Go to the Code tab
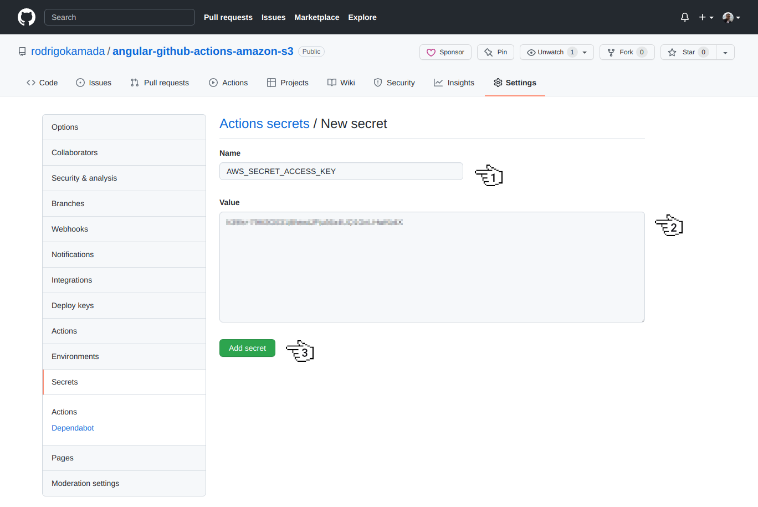This screenshot has width=758, height=507. pos(42,82)
